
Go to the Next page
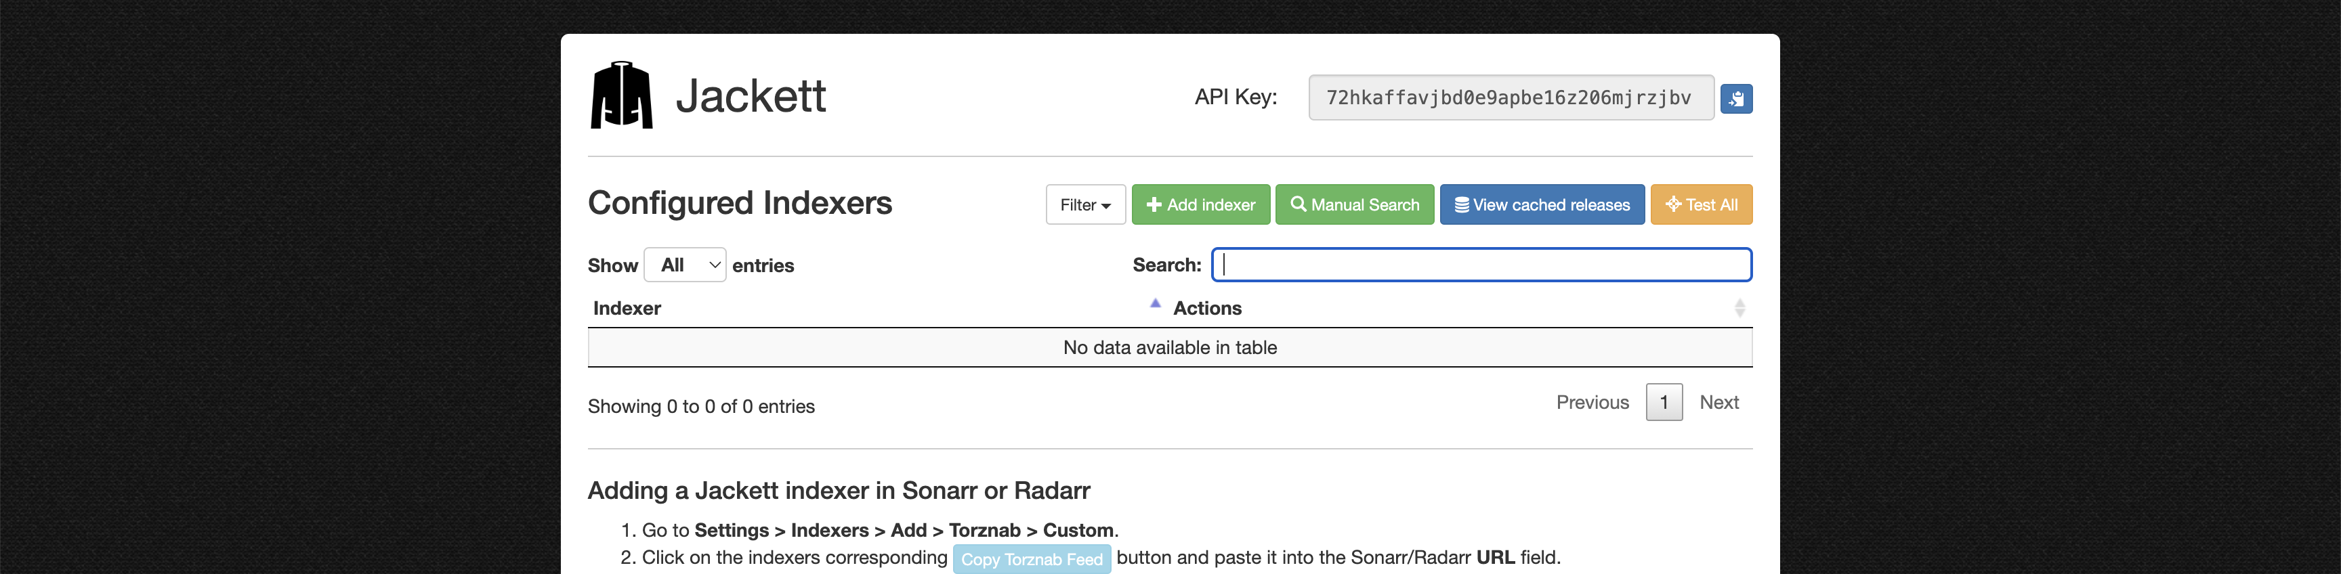coord(1718,402)
